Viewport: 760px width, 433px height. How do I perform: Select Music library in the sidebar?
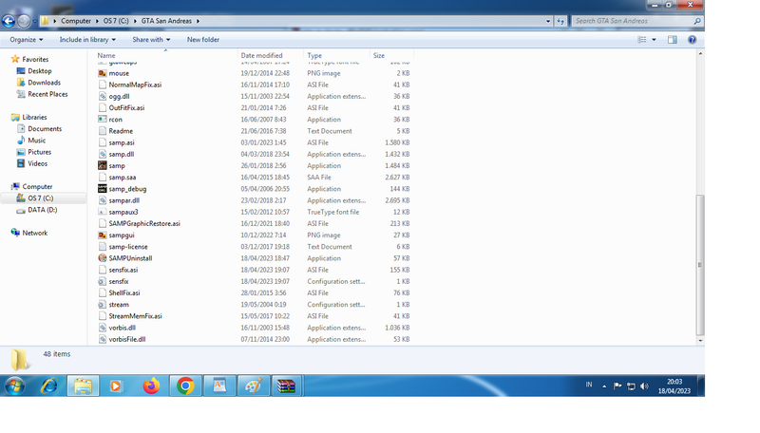pyautogui.click(x=36, y=141)
